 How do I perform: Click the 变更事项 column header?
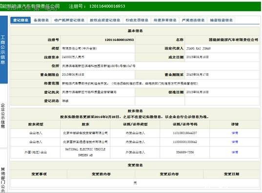click(x=39, y=174)
